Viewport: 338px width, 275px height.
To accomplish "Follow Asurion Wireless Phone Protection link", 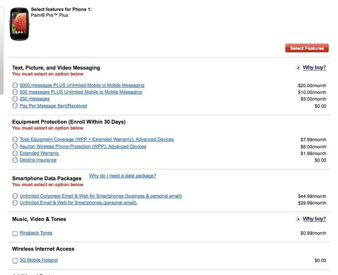I will click(x=83, y=146).
